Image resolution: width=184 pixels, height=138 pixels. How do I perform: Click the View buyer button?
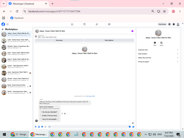59,40
